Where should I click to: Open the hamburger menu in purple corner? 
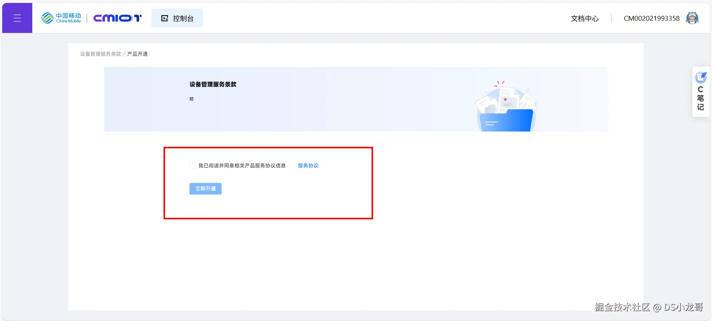pyautogui.click(x=17, y=18)
